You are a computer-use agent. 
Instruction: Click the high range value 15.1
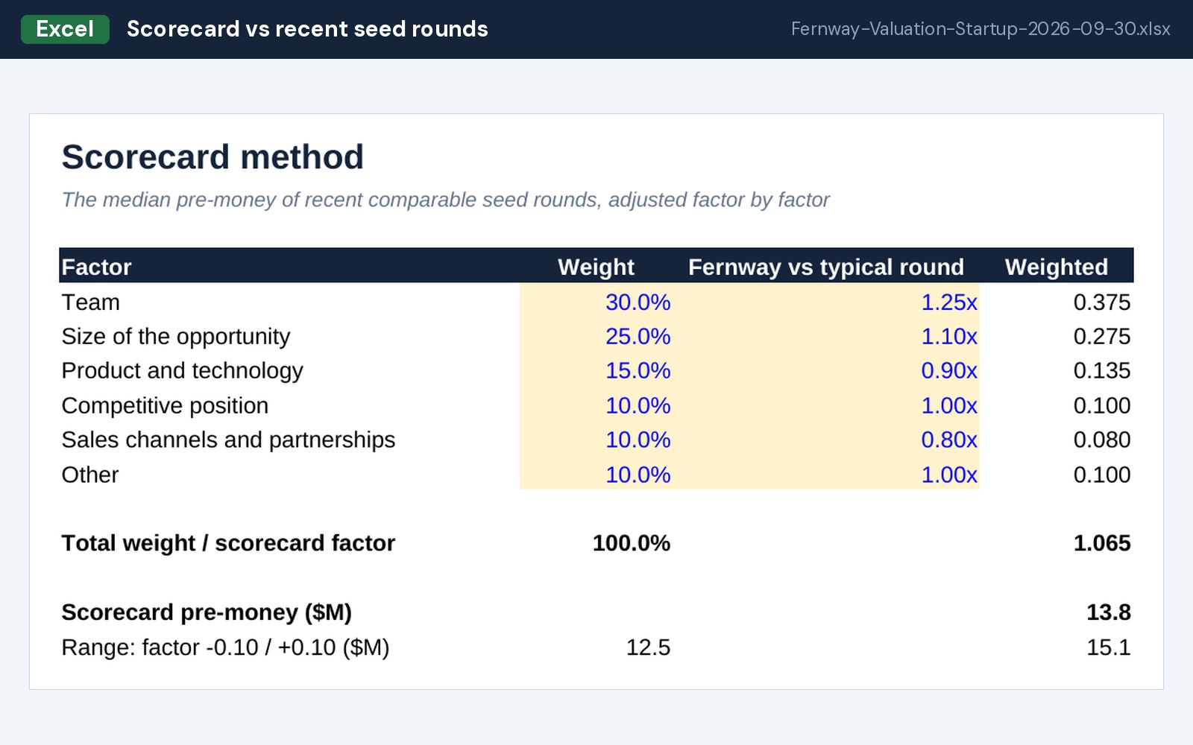[1108, 647]
